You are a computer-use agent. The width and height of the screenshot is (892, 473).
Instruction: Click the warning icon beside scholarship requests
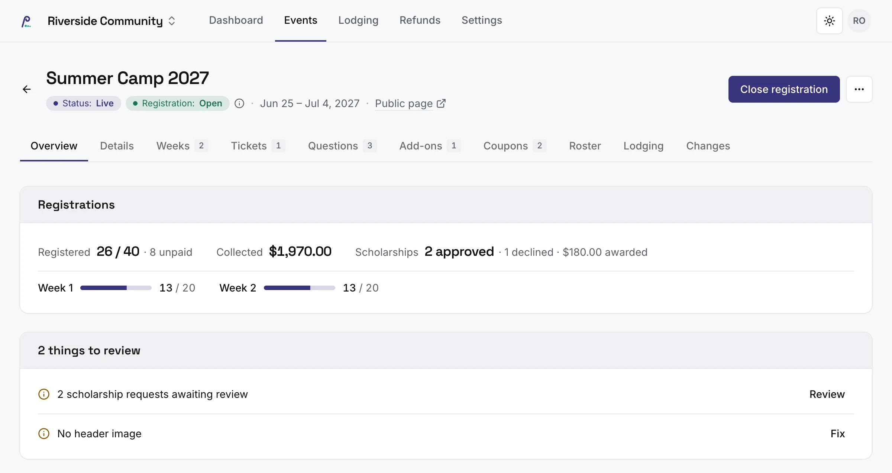coord(44,394)
